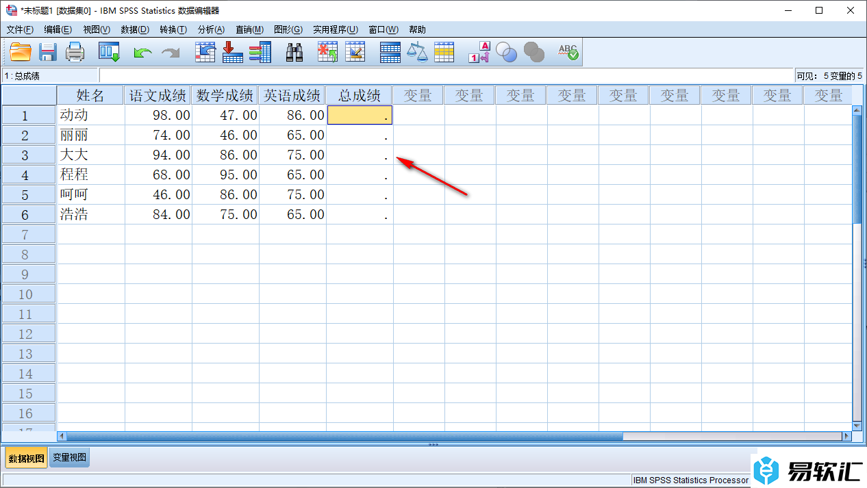This screenshot has height=488, width=867.
Task: Select the 总成绩 column header
Action: click(360, 95)
